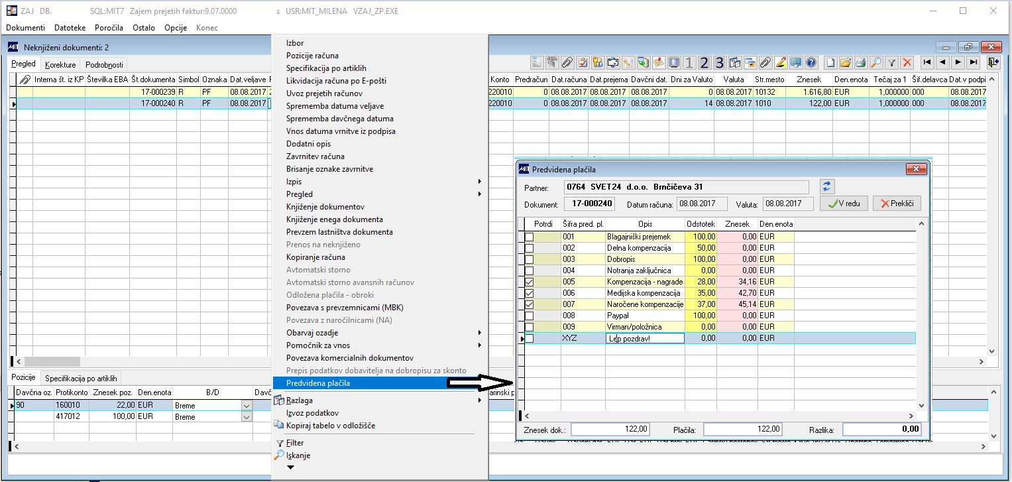Click the Opis field containing Lep pozdrav!
The image size is (1012, 482).
coord(644,338)
